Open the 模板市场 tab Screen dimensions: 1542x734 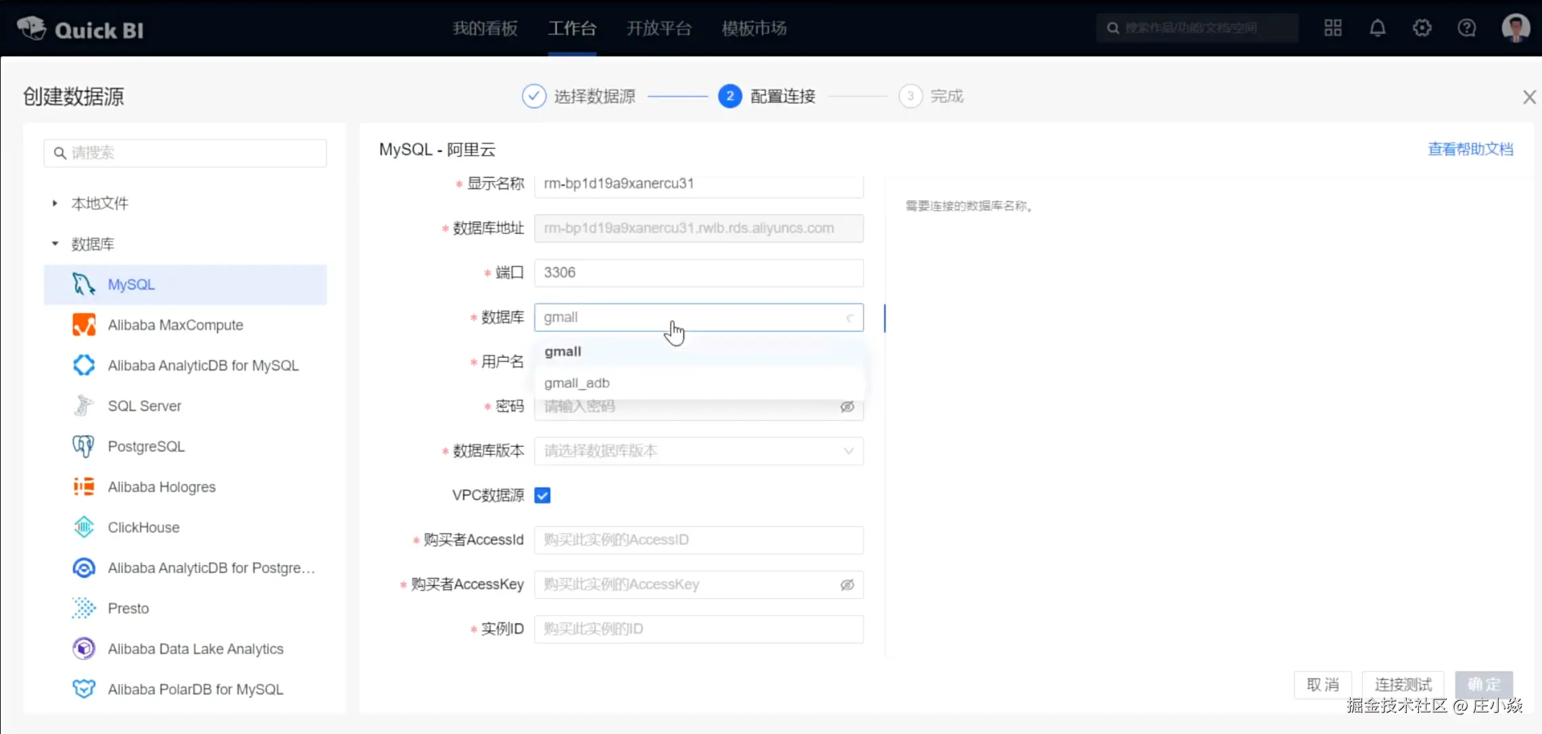point(754,28)
